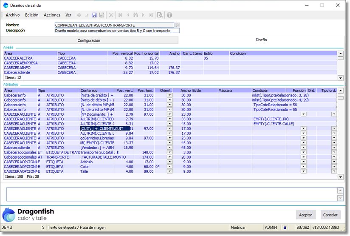Viewport: 350px width, 236px height.
Task: Click the binoculars Search icon
Action: tap(135, 15)
